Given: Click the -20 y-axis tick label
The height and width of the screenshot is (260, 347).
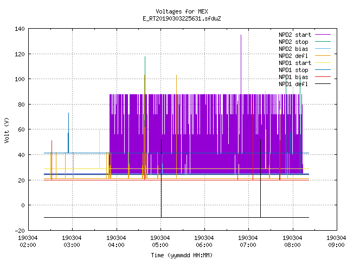Looking at the screenshot, I should coord(20,231).
